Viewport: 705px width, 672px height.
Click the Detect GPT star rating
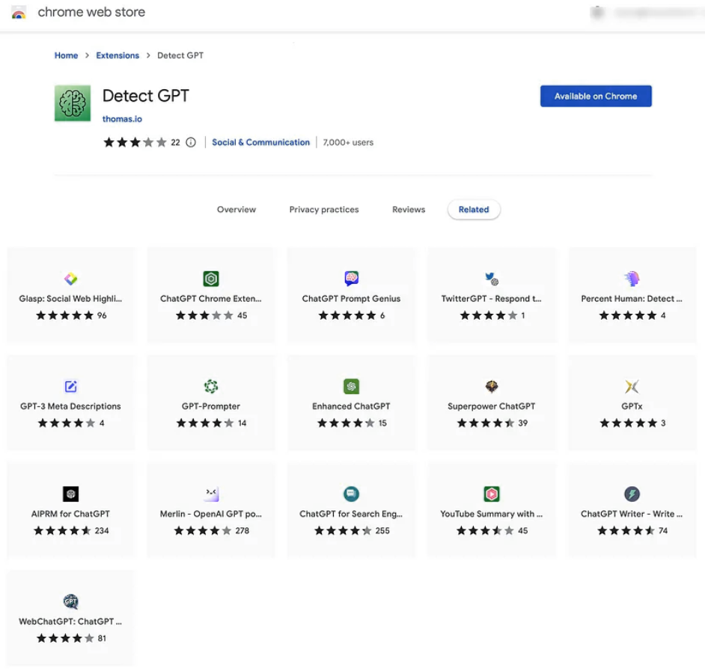tap(135, 142)
